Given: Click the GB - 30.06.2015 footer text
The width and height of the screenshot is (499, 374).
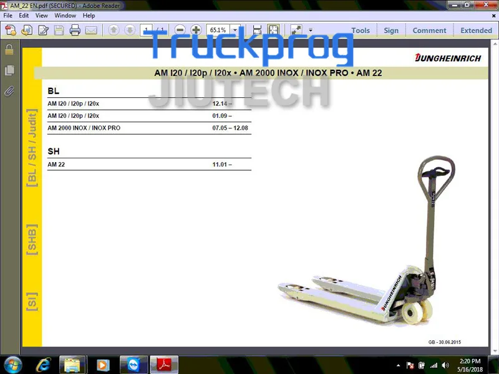Looking at the screenshot, I should coord(445,342).
